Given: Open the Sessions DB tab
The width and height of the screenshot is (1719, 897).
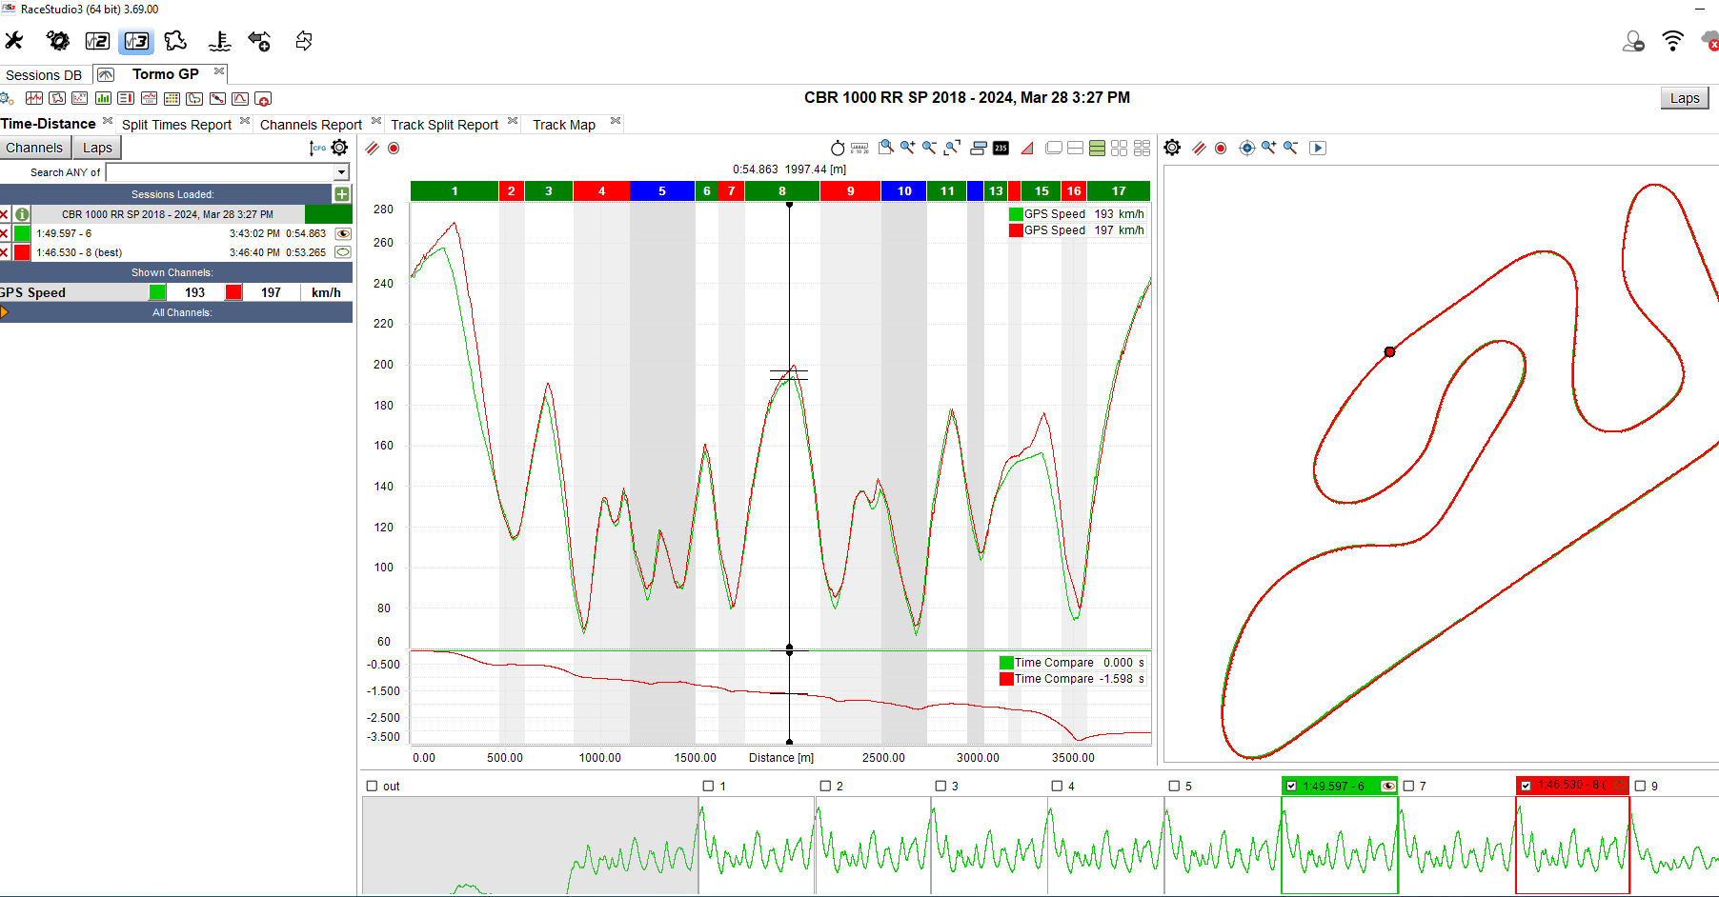Looking at the screenshot, I should pyautogui.click(x=44, y=75).
